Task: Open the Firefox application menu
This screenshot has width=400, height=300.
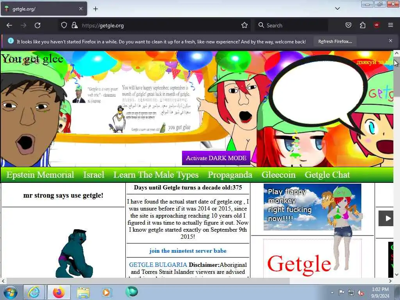Action: coord(390,25)
